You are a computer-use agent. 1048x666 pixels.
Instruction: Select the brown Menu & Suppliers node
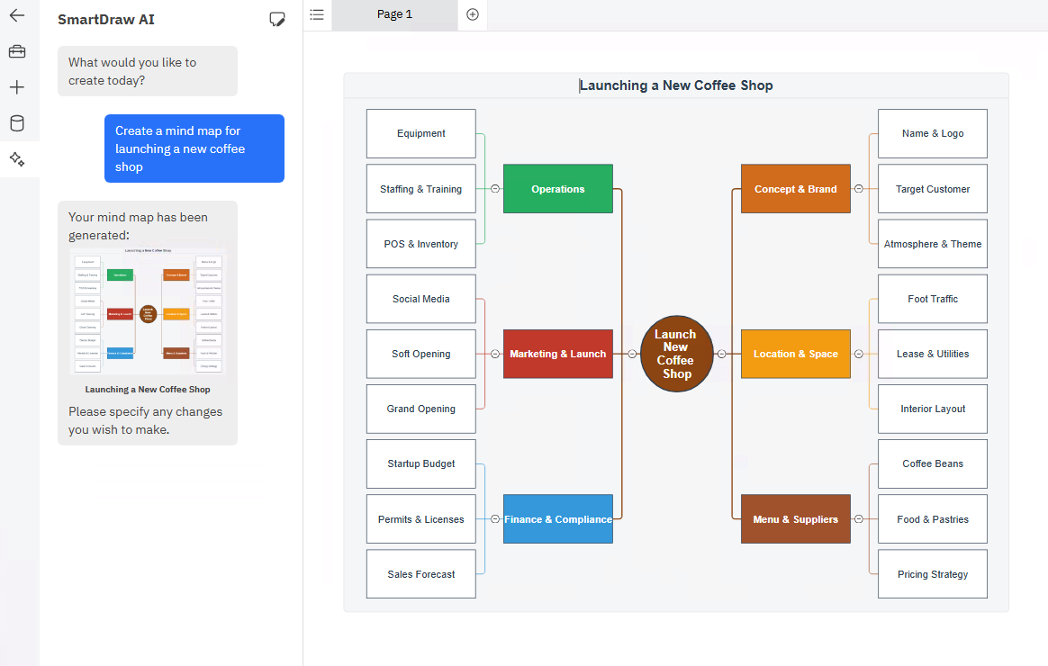coord(795,519)
